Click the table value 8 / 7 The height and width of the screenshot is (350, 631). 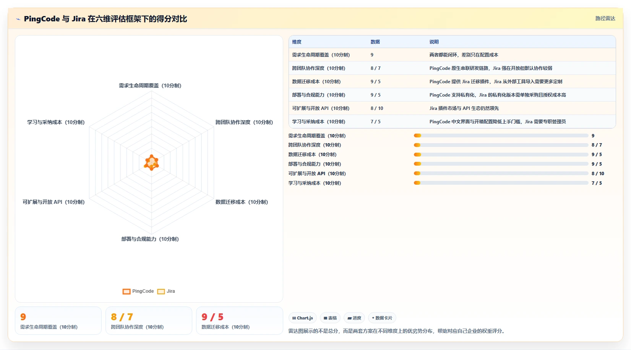point(376,68)
